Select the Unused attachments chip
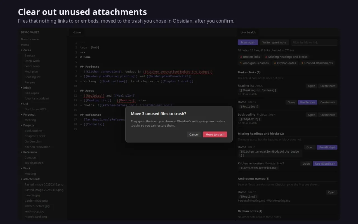 (317, 63)
